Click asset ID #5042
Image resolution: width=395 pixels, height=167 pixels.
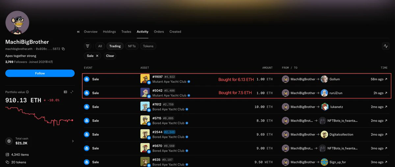point(157,91)
